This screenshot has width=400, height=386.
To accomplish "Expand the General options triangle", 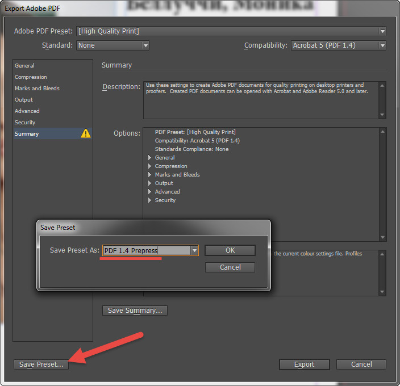I will tap(150, 158).
